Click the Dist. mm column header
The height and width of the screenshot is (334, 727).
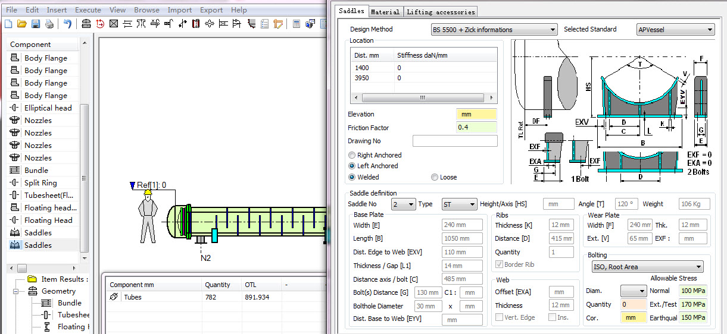click(x=373, y=55)
